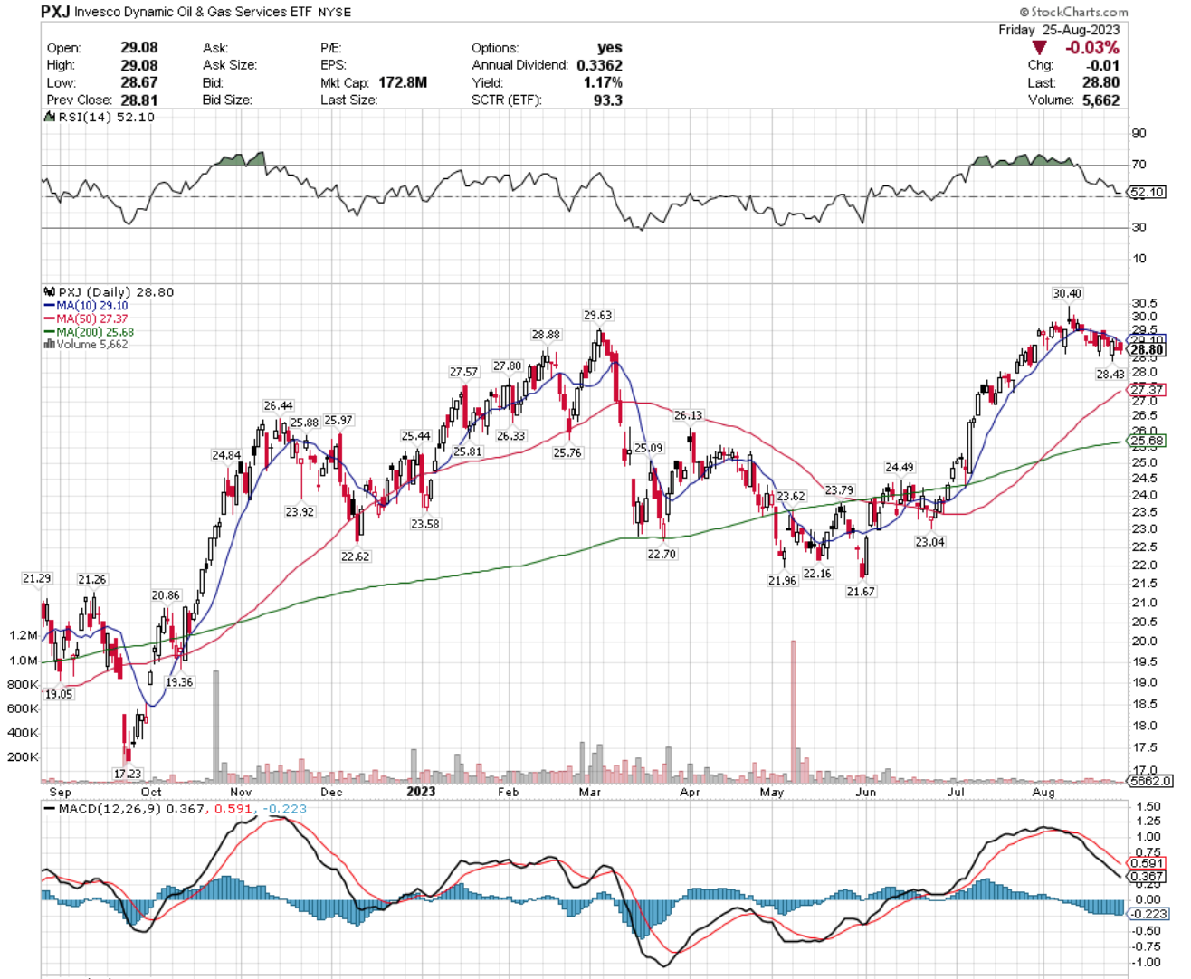Screen dimensions: 1191x979
Task: Click the Annual Dividend 0.3362 value
Action: coord(599,65)
